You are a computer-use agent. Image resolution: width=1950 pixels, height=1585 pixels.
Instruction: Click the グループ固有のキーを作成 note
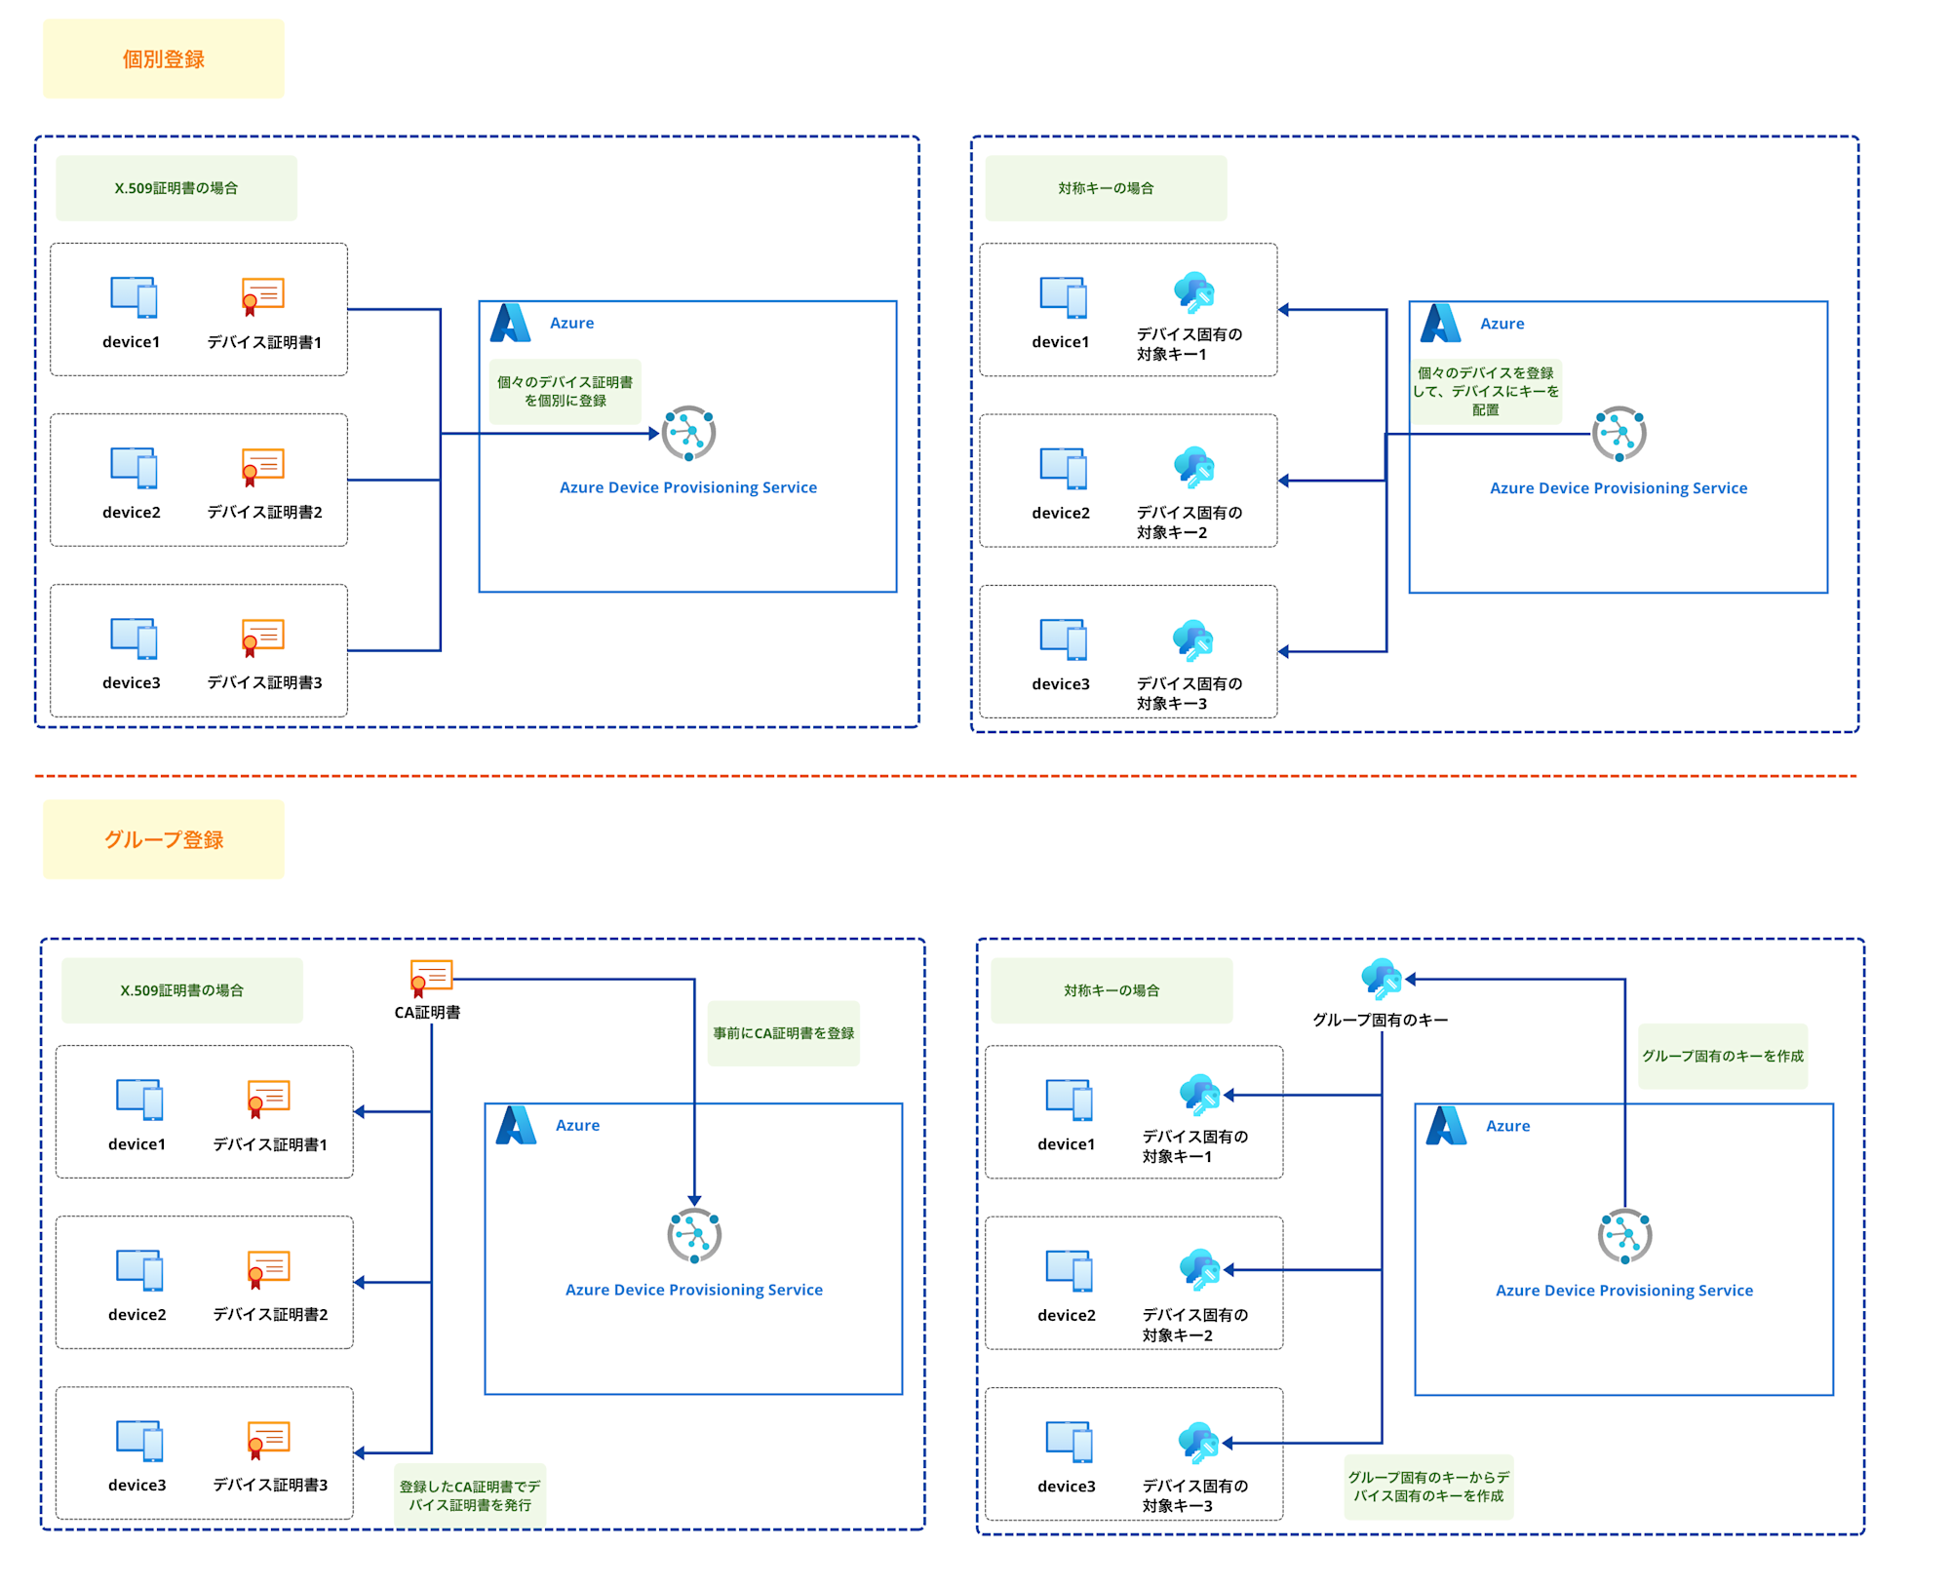[x=1723, y=1056]
